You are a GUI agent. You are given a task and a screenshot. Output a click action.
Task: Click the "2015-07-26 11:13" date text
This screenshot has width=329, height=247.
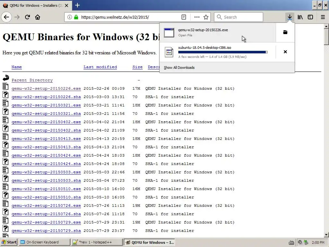point(104,206)
